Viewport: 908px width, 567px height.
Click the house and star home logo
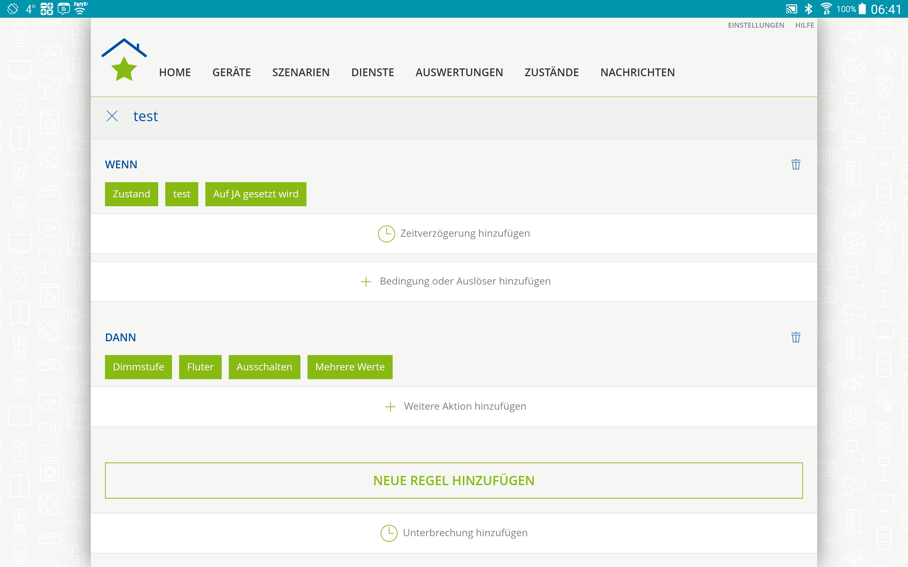tap(124, 60)
